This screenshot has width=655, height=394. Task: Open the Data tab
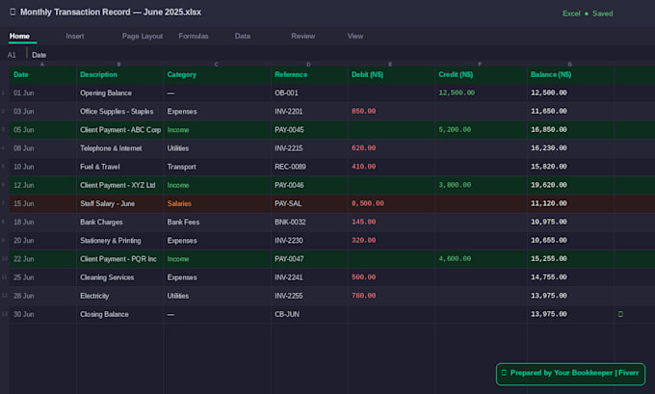tap(243, 36)
